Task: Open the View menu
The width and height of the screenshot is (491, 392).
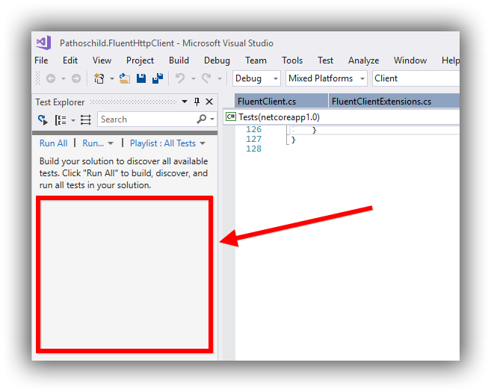Action: point(102,60)
